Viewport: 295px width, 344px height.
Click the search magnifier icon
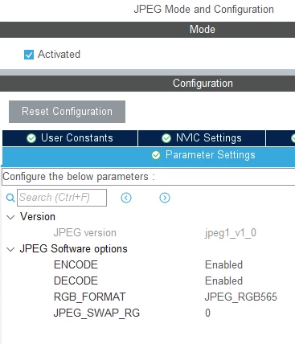(10, 198)
